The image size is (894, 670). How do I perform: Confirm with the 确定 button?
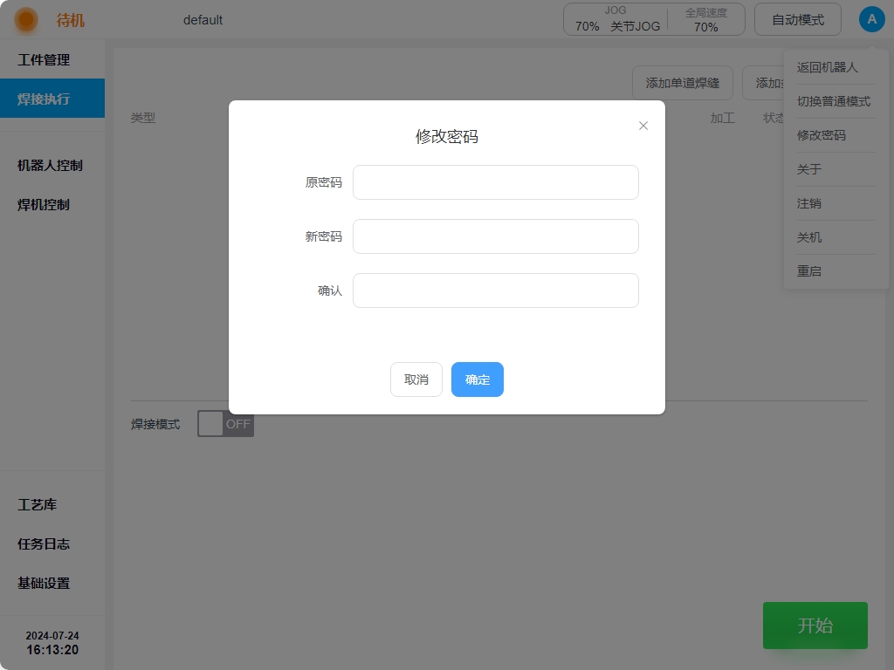coord(477,379)
